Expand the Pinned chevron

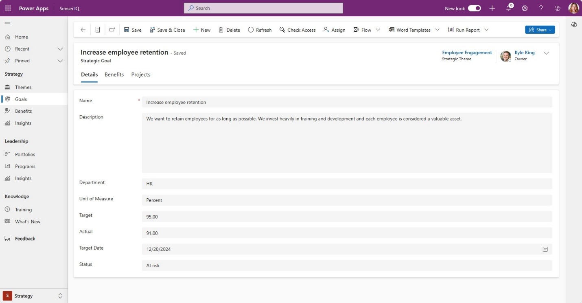pyautogui.click(x=60, y=61)
